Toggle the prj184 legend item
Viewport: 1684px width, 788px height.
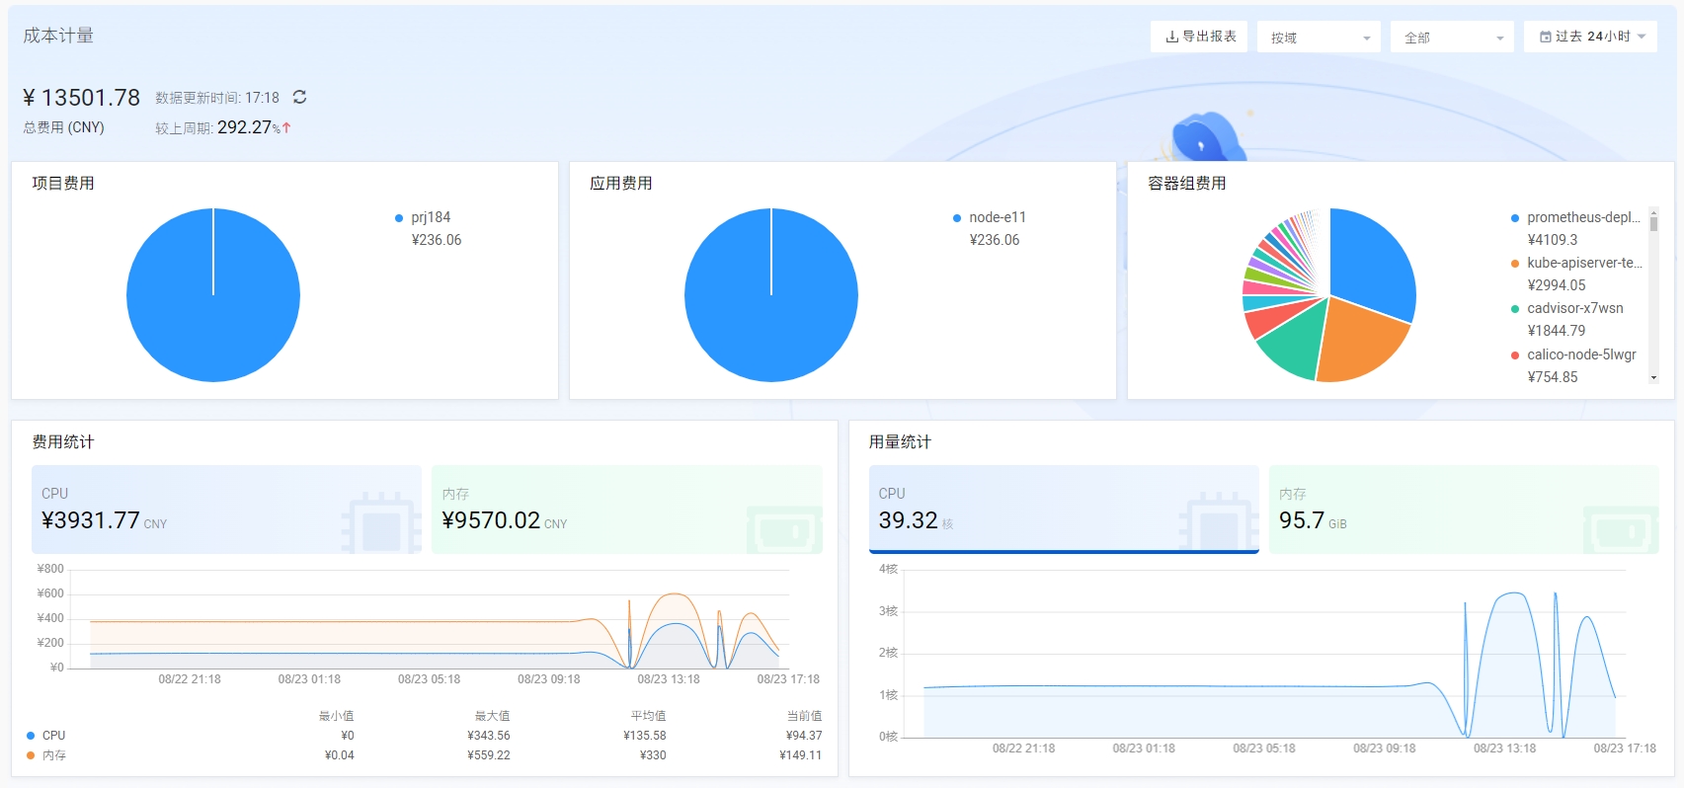430,217
